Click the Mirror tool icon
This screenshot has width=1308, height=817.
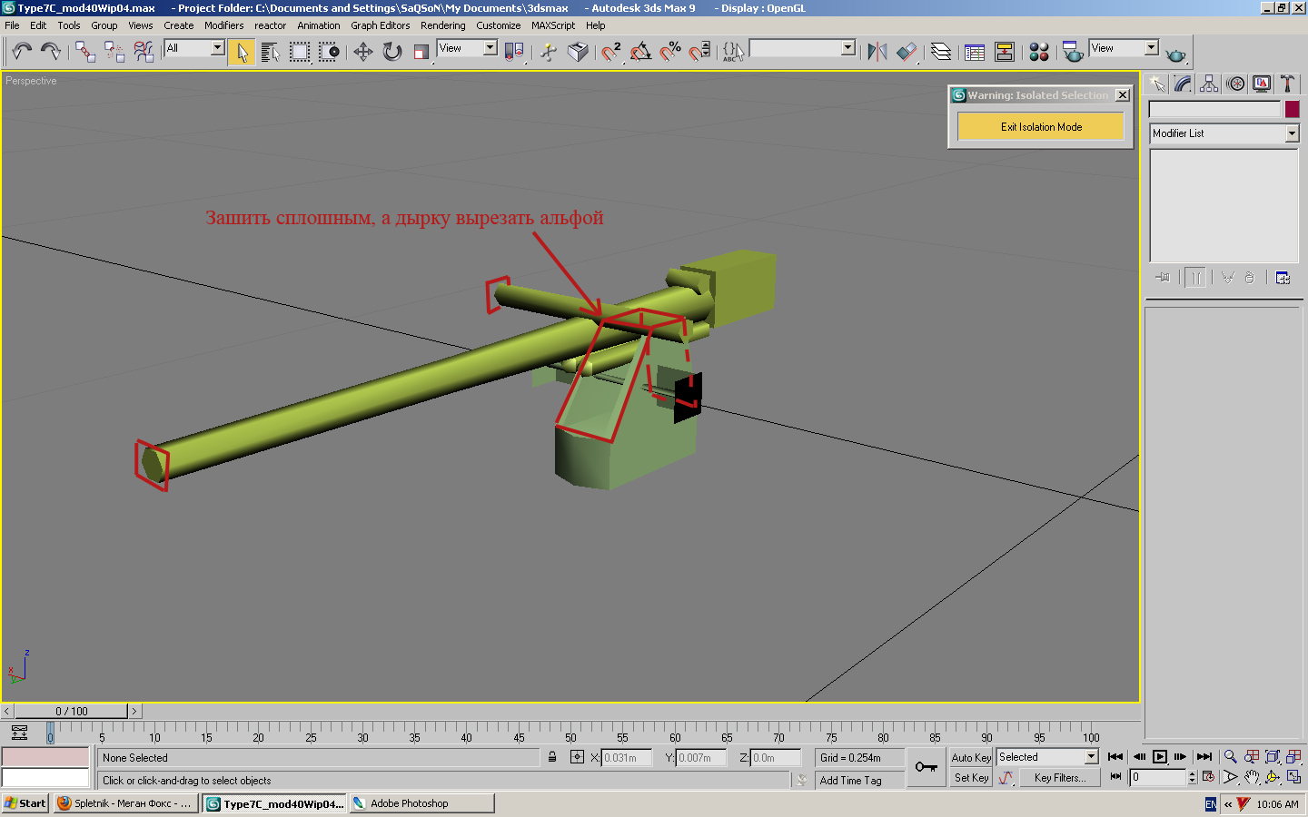click(877, 52)
